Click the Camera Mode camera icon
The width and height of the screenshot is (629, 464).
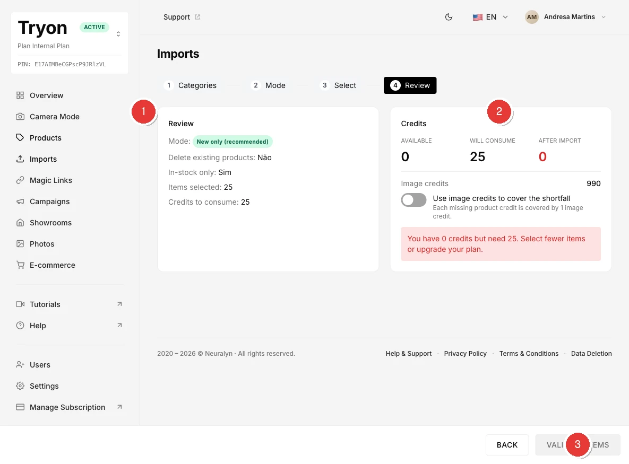pyautogui.click(x=20, y=117)
